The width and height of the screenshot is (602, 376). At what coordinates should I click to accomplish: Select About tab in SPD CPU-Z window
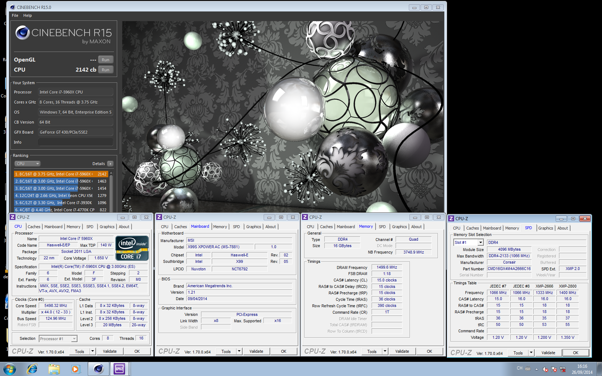click(563, 228)
